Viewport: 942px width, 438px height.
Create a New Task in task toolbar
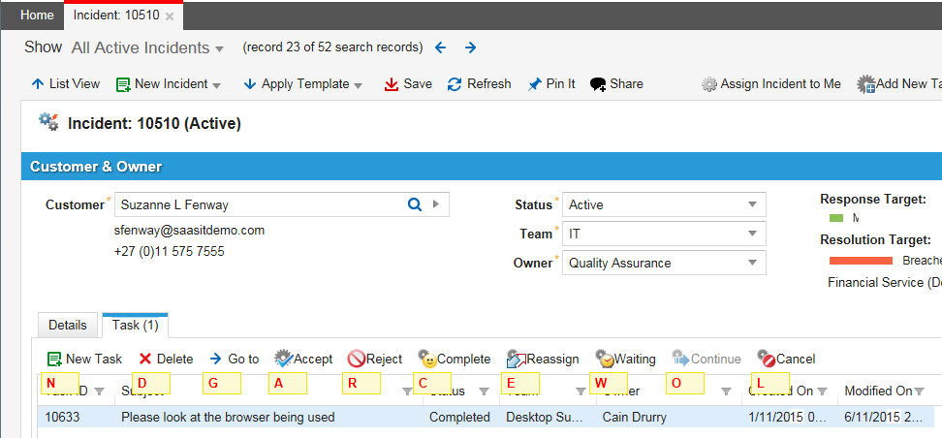[84, 359]
